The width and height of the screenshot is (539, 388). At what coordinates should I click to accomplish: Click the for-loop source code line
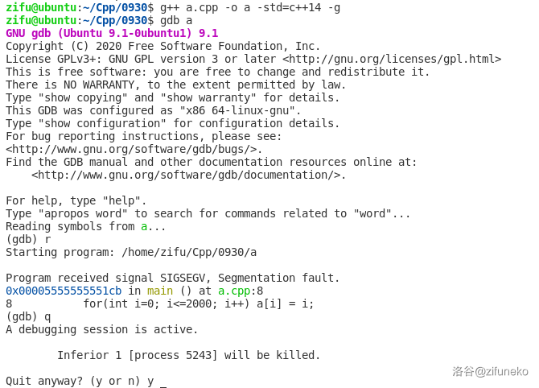[199, 303]
